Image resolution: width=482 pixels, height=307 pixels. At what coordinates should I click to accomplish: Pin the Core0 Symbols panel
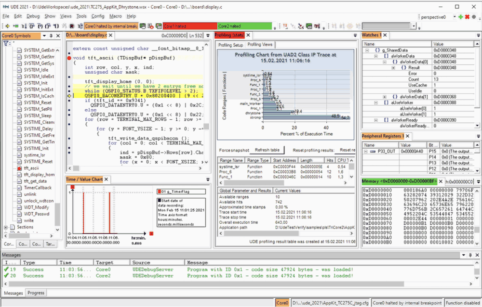tap(51, 36)
